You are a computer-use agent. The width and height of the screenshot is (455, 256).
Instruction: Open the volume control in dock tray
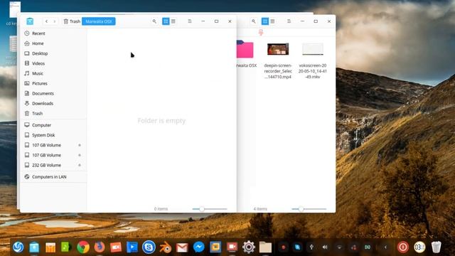tap(325, 247)
